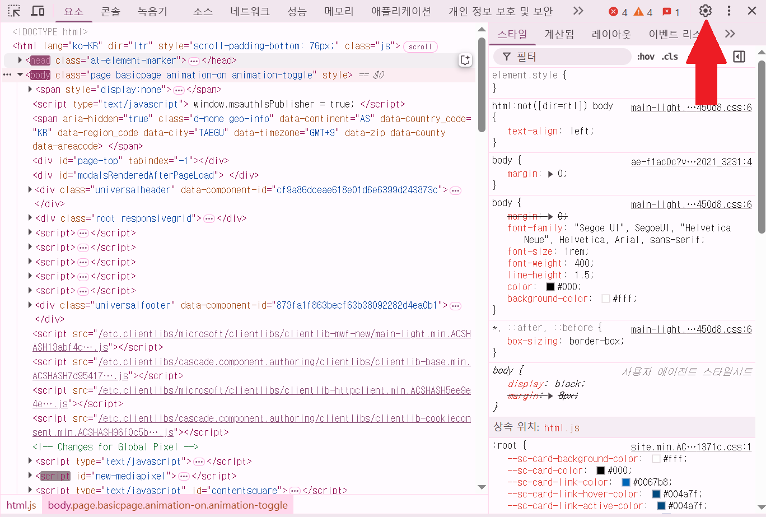Expand body margin 0 shorthand triangle
The image size is (766, 517).
click(x=550, y=174)
